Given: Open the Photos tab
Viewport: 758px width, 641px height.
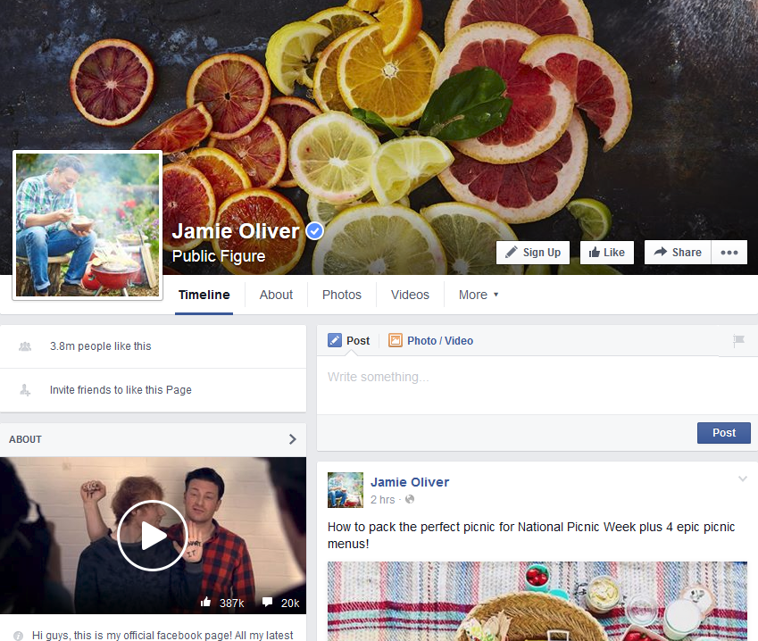Looking at the screenshot, I should (x=342, y=295).
